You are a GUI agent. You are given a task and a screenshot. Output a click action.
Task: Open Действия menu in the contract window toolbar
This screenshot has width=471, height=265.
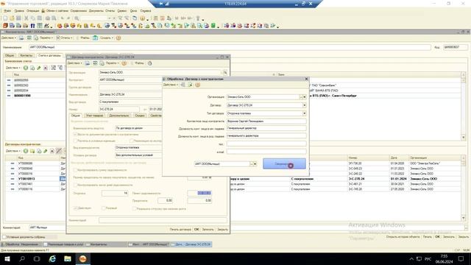[x=74, y=63]
